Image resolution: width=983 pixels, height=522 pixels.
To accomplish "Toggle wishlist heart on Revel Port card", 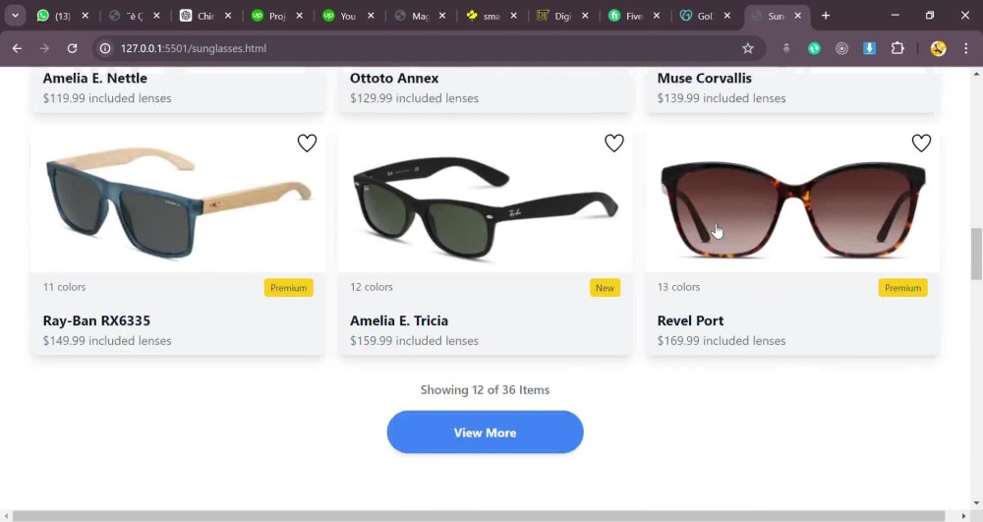I will click(921, 143).
